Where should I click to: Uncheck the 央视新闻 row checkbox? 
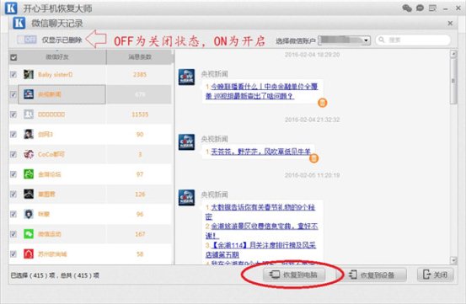tap(13, 94)
